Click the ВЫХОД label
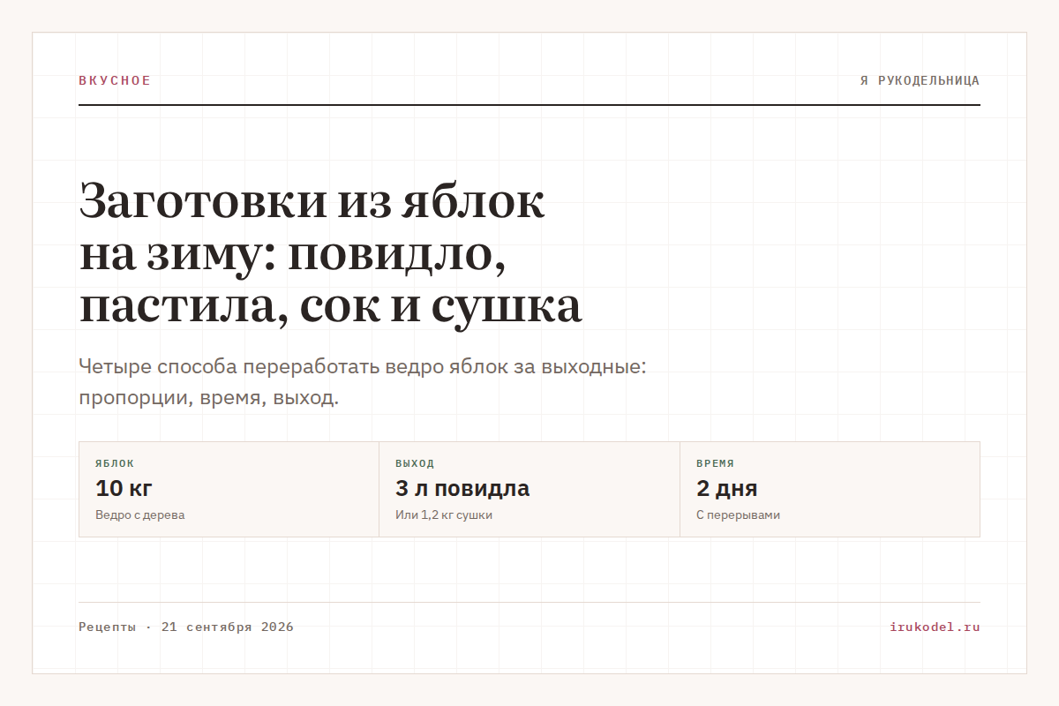 pos(415,463)
